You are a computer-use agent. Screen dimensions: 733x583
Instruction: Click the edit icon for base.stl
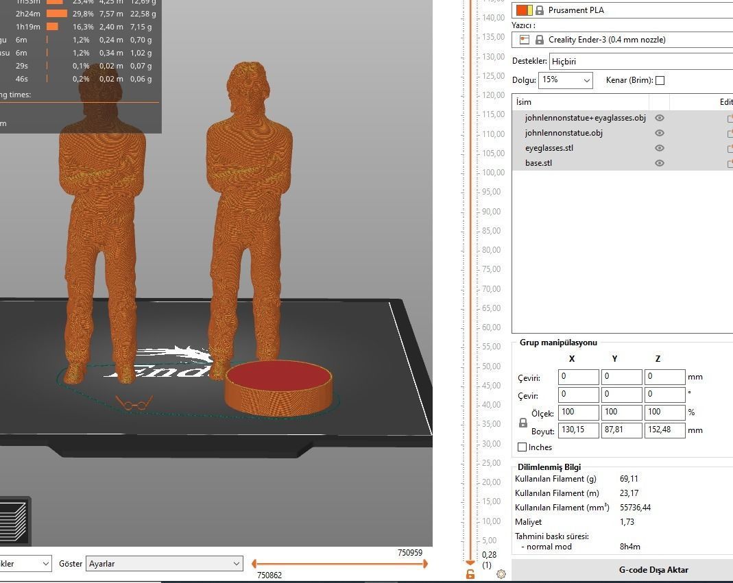730,164
